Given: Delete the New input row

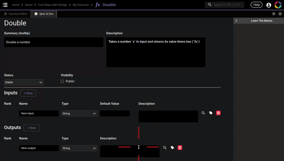Looking at the screenshot, I should tap(218, 113).
